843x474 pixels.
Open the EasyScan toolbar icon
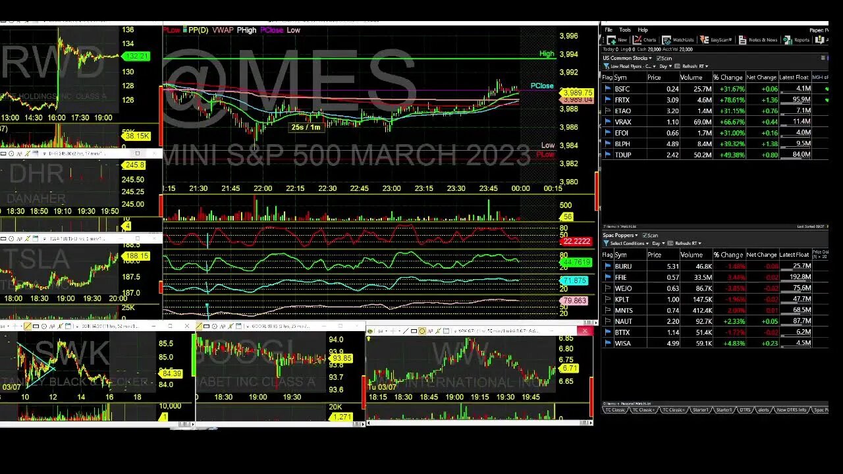704,40
